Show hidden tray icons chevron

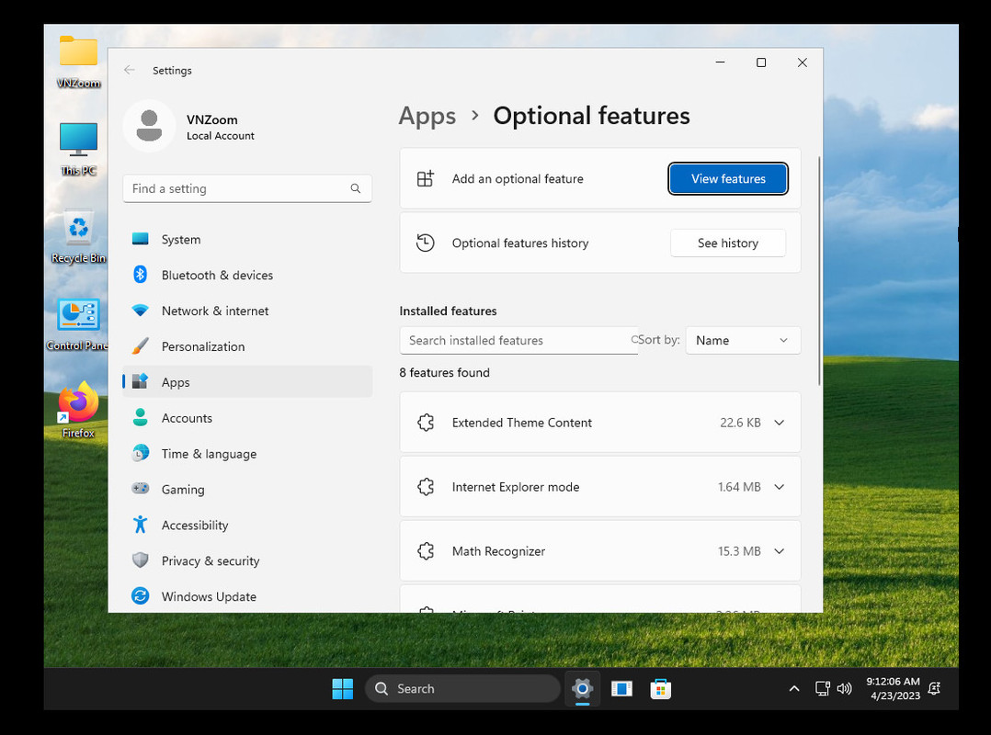point(794,689)
